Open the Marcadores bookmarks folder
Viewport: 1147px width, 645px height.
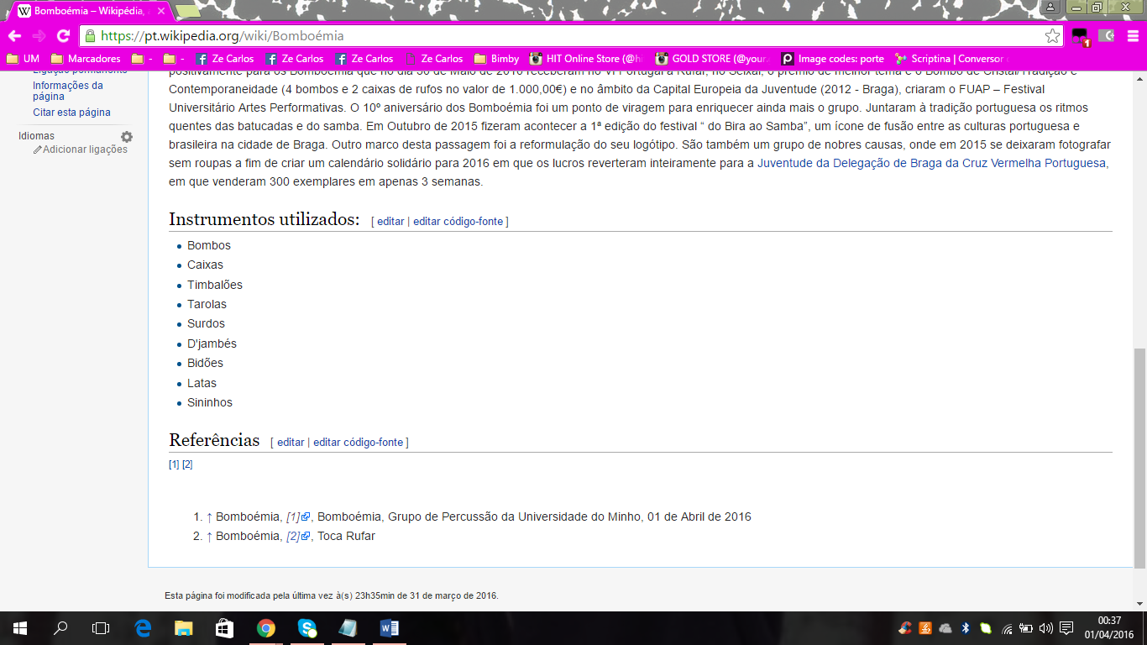point(86,59)
